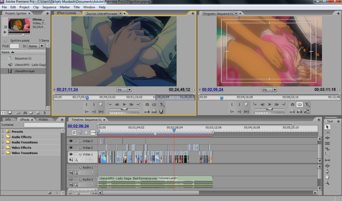The height and width of the screenshot is (201, 342).
Task: Step back one frame in Source monitor
Action: pos(117,105)
